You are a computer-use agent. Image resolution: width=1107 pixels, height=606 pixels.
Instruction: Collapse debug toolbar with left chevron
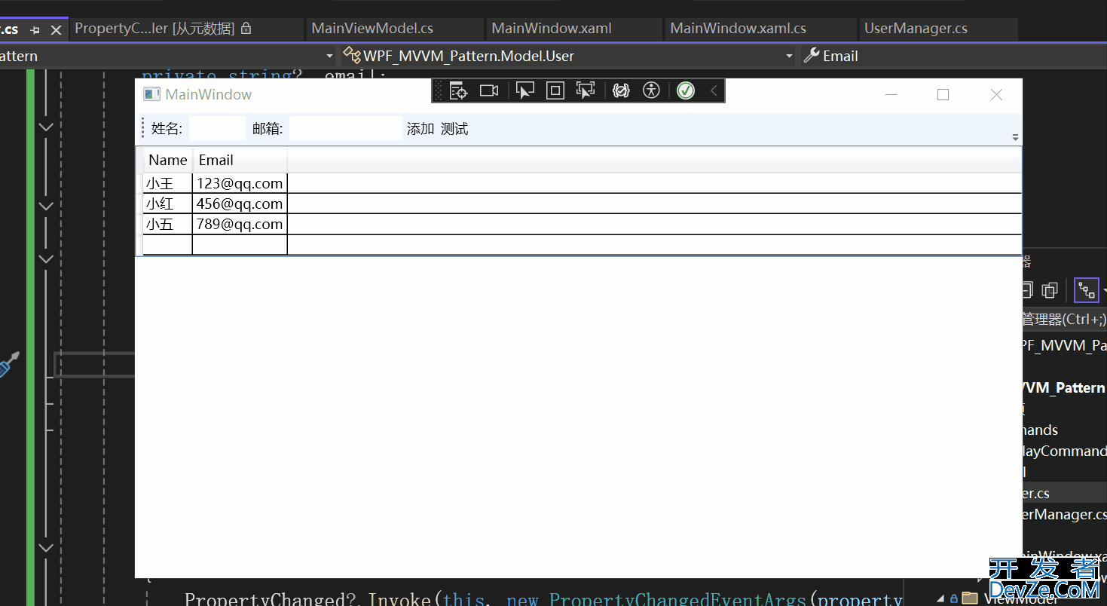714,91
